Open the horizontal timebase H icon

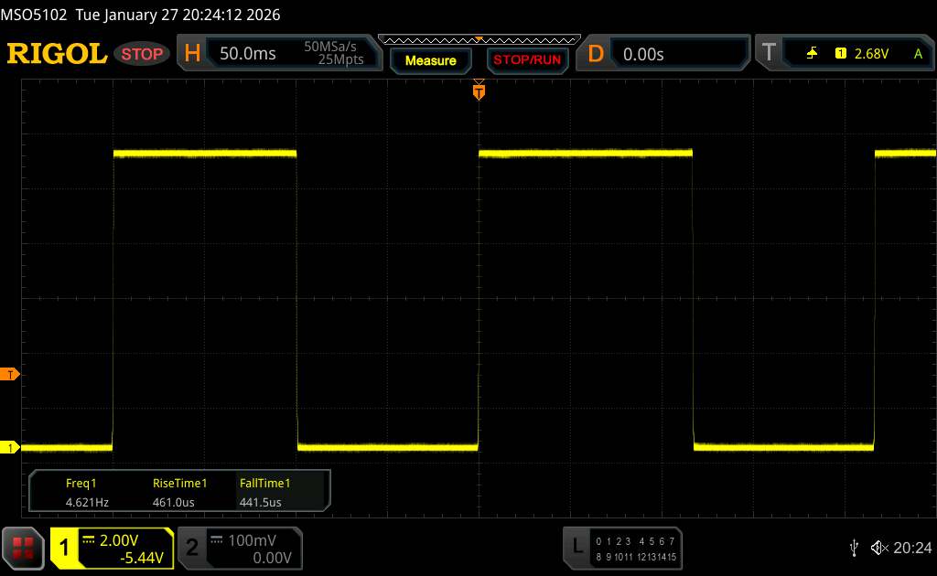click(x=192, y=54)
